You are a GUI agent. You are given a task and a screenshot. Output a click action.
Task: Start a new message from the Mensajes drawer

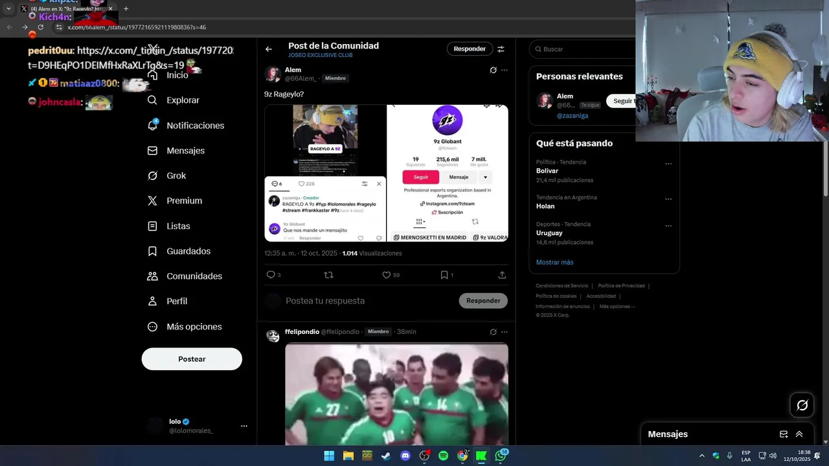click(x=784, y=434)
